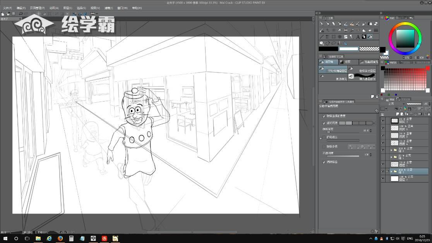The height and width of the screenshot is (243, 432).
Task: Select the Fill bucket tool in tool palette
Action: point(370,37)
